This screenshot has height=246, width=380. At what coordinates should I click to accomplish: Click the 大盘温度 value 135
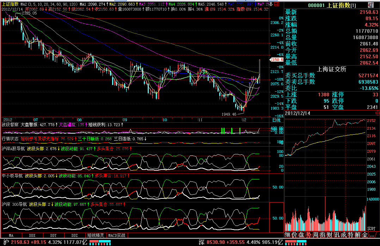81,124
